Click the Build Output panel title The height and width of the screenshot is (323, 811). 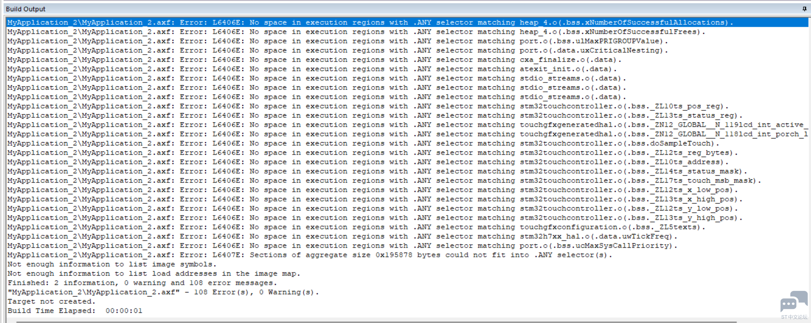coord(26,9)
